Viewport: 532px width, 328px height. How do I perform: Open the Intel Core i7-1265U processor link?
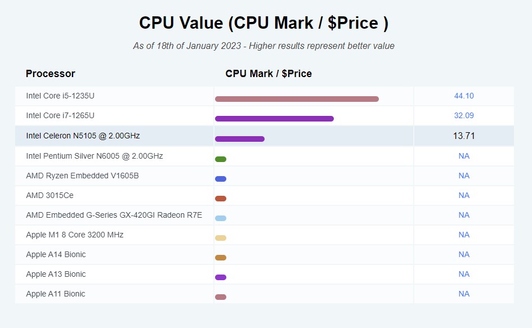tap(60, 116)
